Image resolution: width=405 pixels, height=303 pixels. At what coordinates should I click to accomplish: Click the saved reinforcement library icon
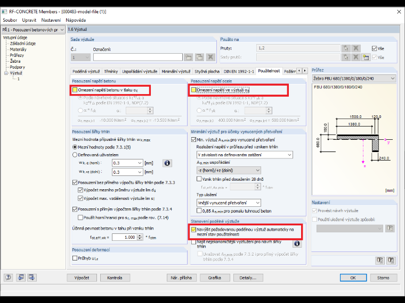(x=390, y=228)
